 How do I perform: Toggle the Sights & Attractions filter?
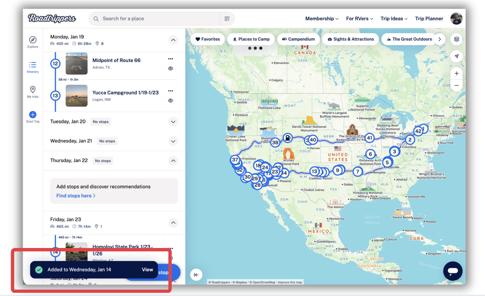pos(351,39)
